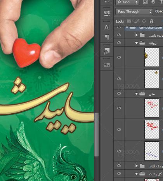Filter layers by adjustment layers icon
163x181 pixels.
tap(153, 2)
